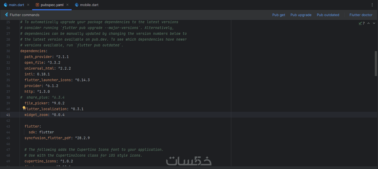Switch to the main.dart tab
Screen dimensions: 378x169
tap(16, 5)
